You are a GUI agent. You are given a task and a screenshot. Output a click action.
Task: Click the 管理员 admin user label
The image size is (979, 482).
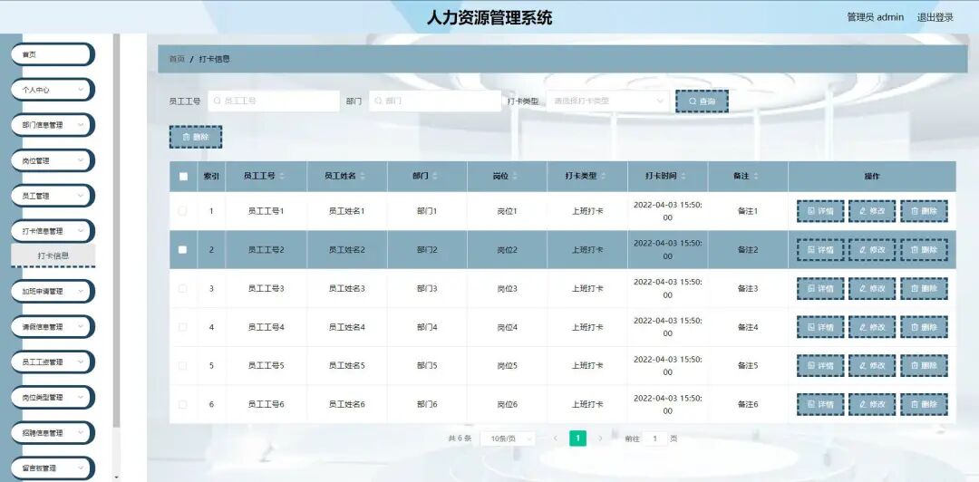875,17
